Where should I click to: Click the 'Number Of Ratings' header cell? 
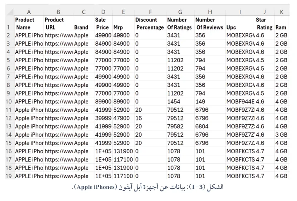pos(180,24)
